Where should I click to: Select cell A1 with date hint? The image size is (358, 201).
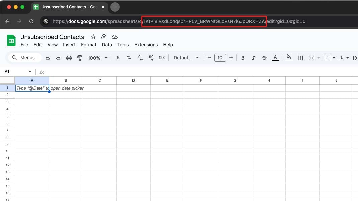(x=32, y=88)
